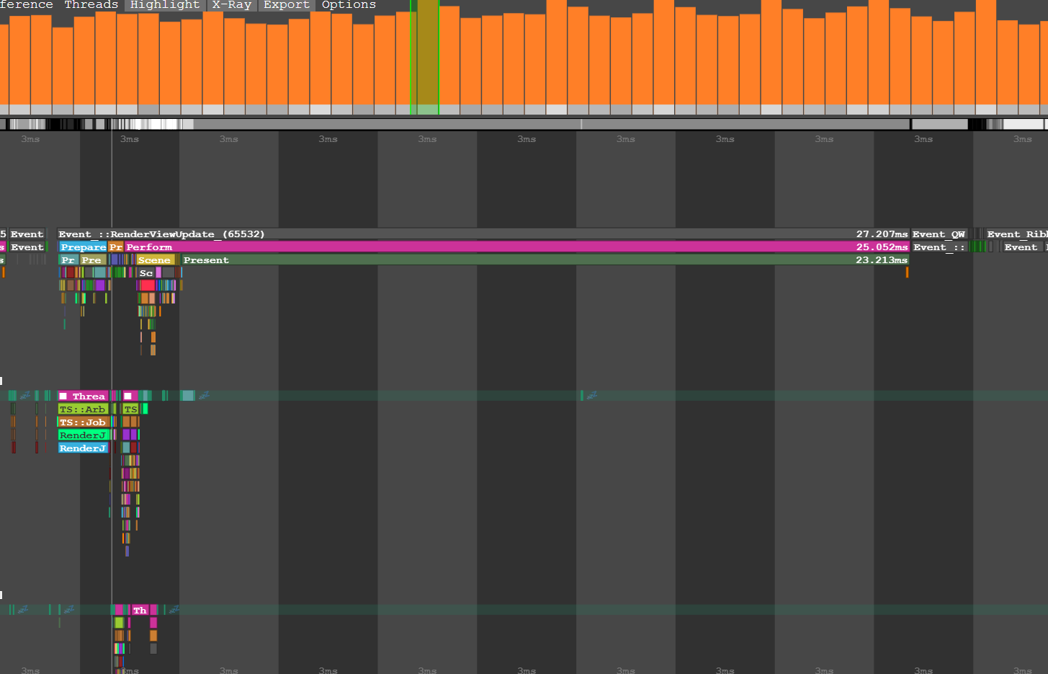Image resolution: width=1048 pixels, height=674 pixels.
Task: Open the Threads menu
Action: 91,4
